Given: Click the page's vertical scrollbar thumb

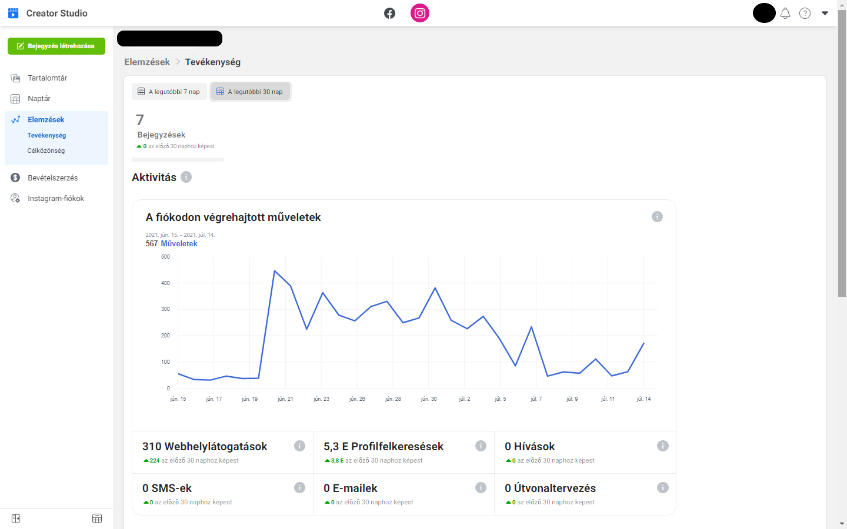Looking at the screenshot, I should click(842, 153).
